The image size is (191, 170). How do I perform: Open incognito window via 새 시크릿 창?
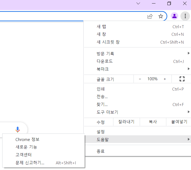coord(138,42)
